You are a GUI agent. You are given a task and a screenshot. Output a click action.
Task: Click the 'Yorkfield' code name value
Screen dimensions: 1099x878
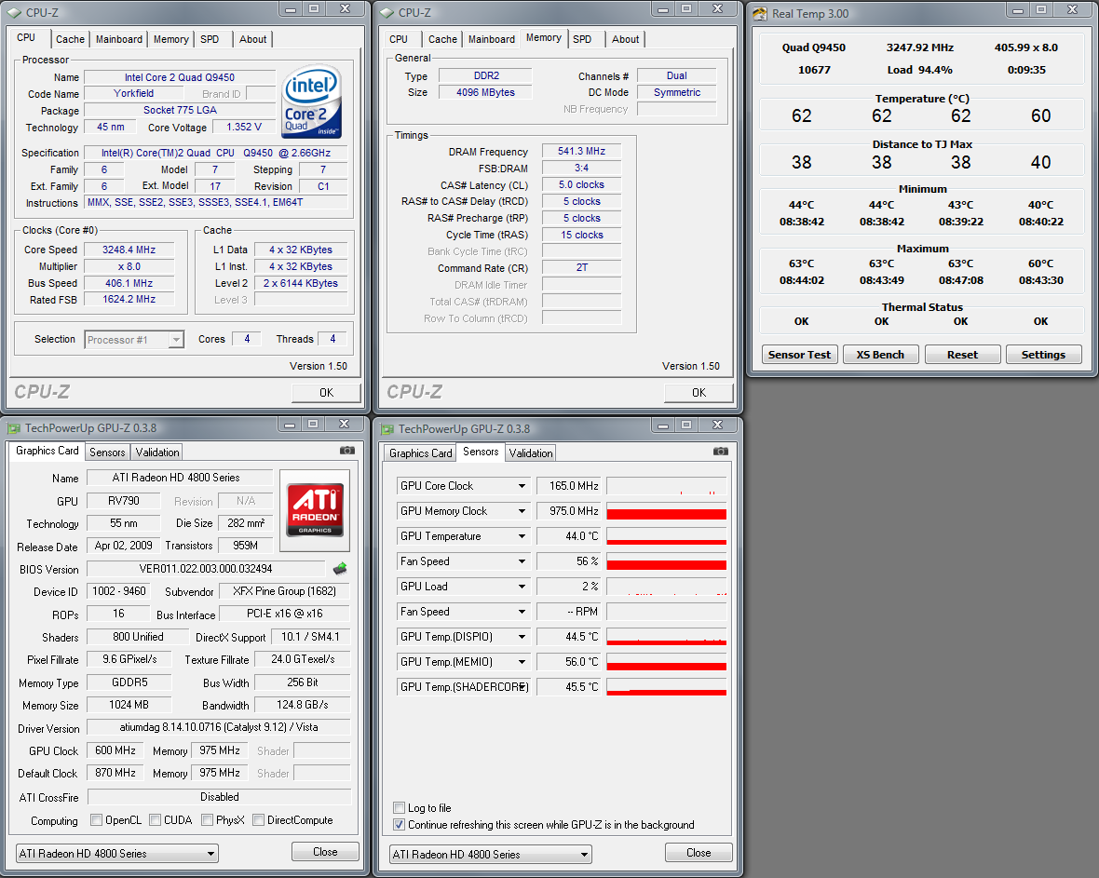(x=134, y=93)
